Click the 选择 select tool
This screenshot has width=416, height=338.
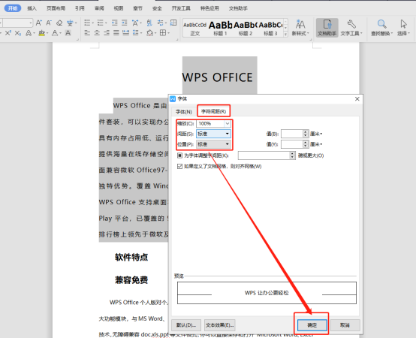coord(403,28)
